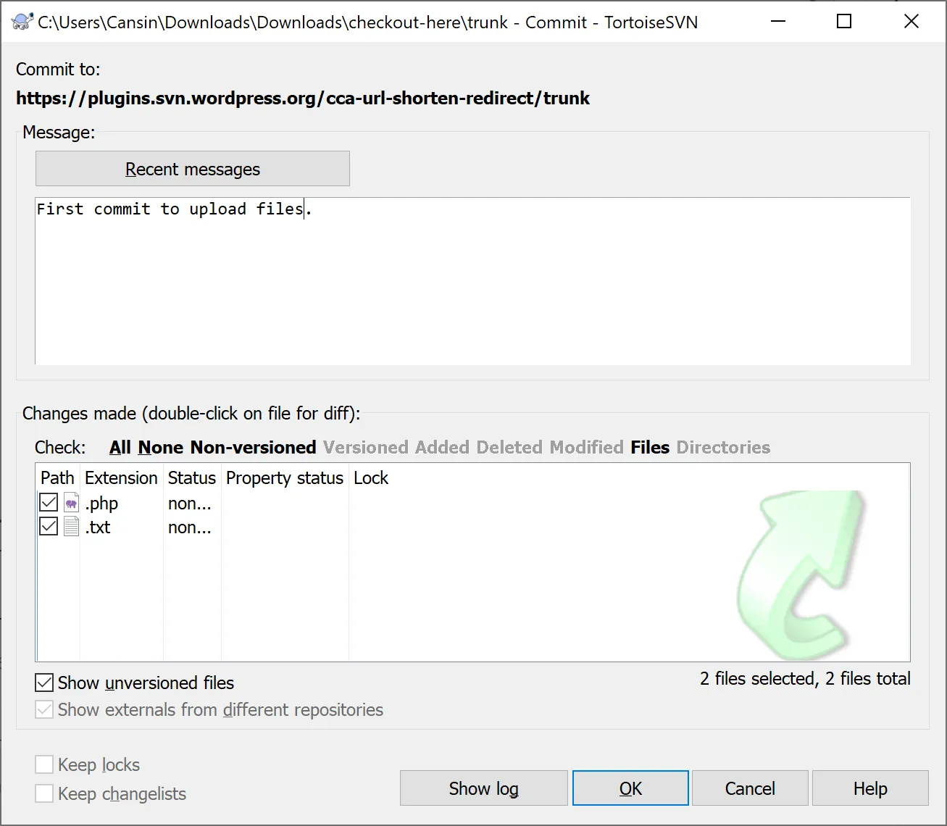Sort list by Extension column header

(121, 478)
